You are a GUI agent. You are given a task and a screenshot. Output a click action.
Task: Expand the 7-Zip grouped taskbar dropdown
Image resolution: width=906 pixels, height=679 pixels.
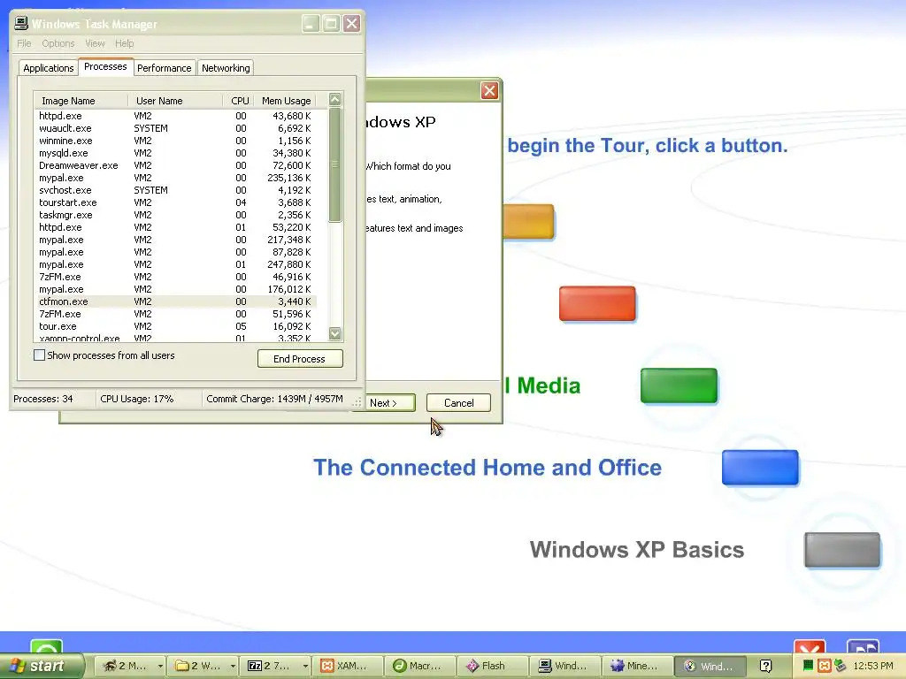point(305,666)
